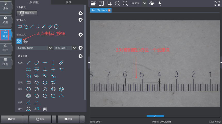Enter full-screen with the expand arrows icon
The image size is (222, 124).
(x=217, y=3)
